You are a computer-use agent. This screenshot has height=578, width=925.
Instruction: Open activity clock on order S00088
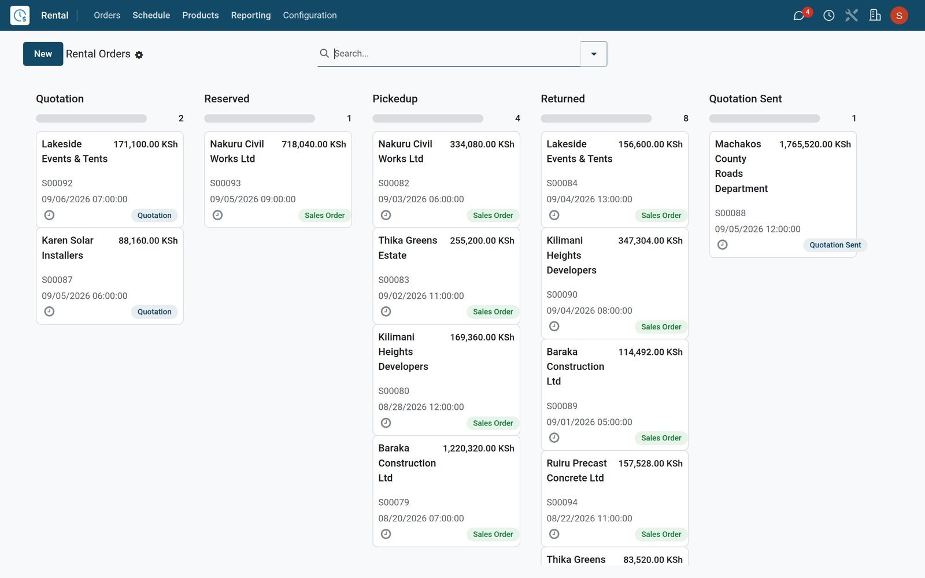pos(722,245)
